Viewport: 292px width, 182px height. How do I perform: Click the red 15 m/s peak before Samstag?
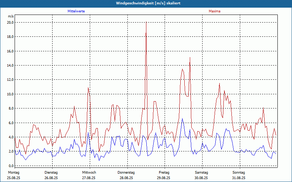point(190,58)
